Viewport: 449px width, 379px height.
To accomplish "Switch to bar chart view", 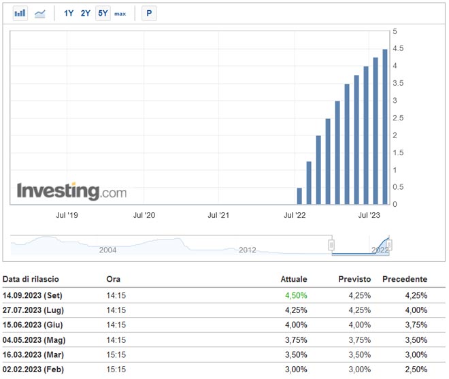I will (x=20, y=13).
